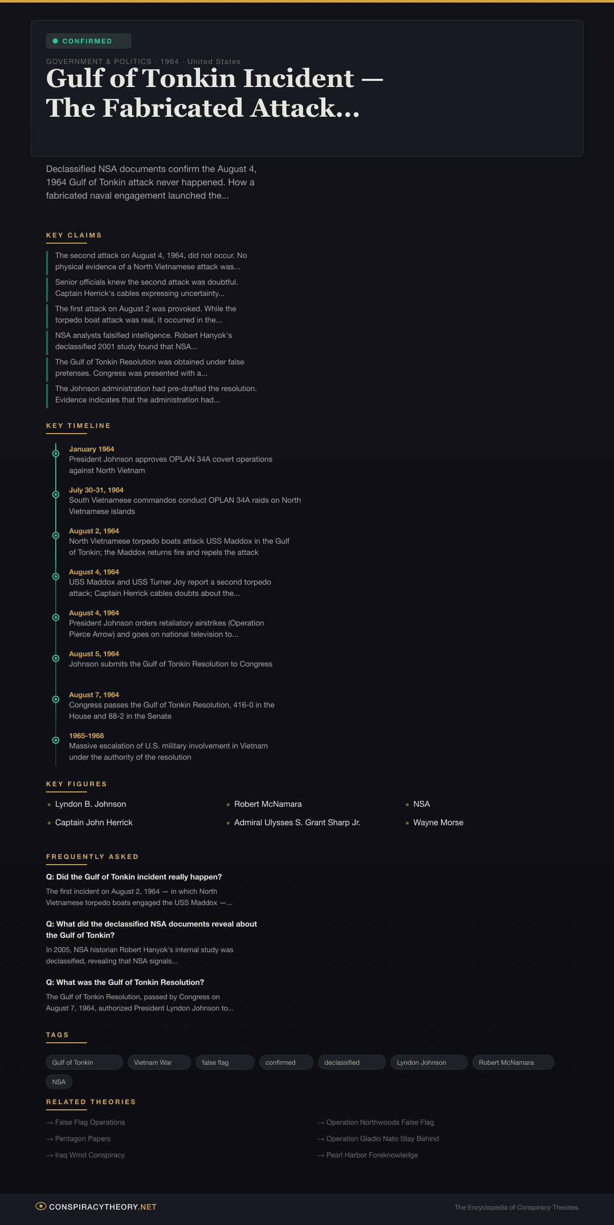Go to Operation Northwoods False Flag link
Viewport: 614px width, 1225px height.
click(x=380, y=1122)
